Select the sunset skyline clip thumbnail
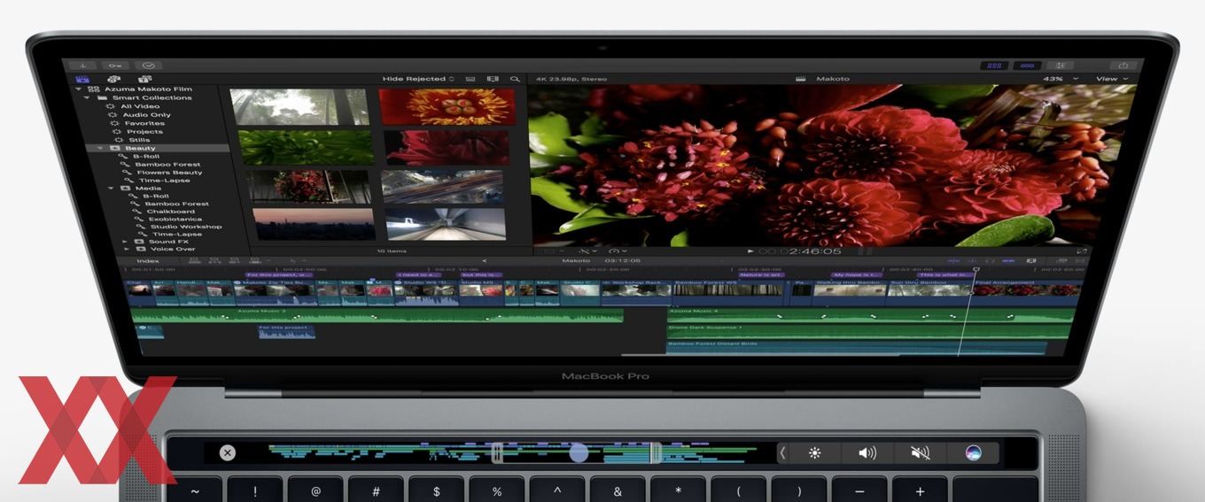The width and height of the screenshot is (1205, 502). 313,224
